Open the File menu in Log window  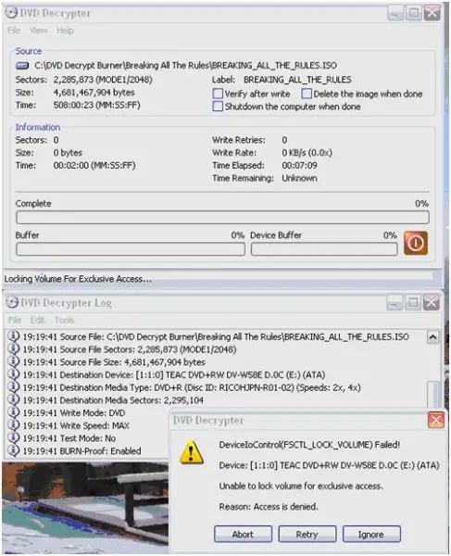[15, 321]
